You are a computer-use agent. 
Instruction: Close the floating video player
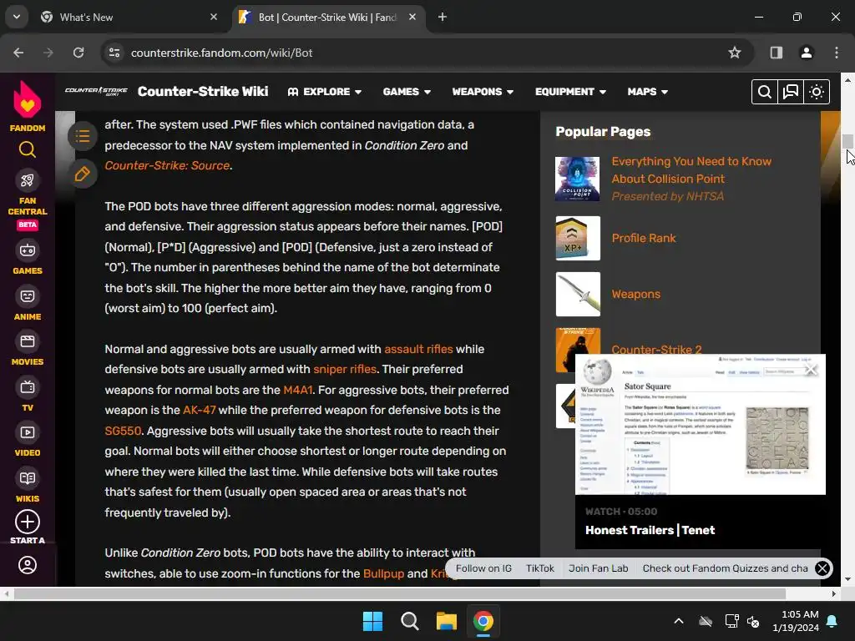coord(812,370)
